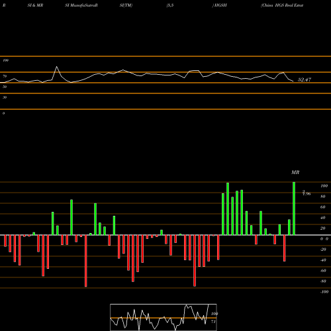This screenshot has height=331, width=331.
Task: Click the SI & MR header label
Action: 35,5
